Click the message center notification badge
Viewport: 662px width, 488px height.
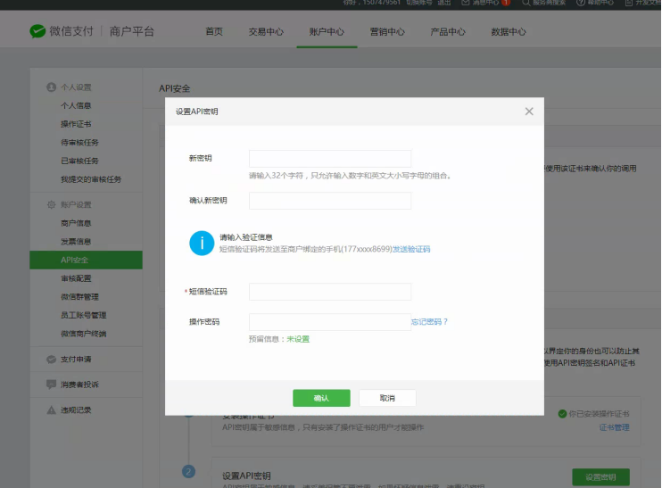tap(506, 3)
